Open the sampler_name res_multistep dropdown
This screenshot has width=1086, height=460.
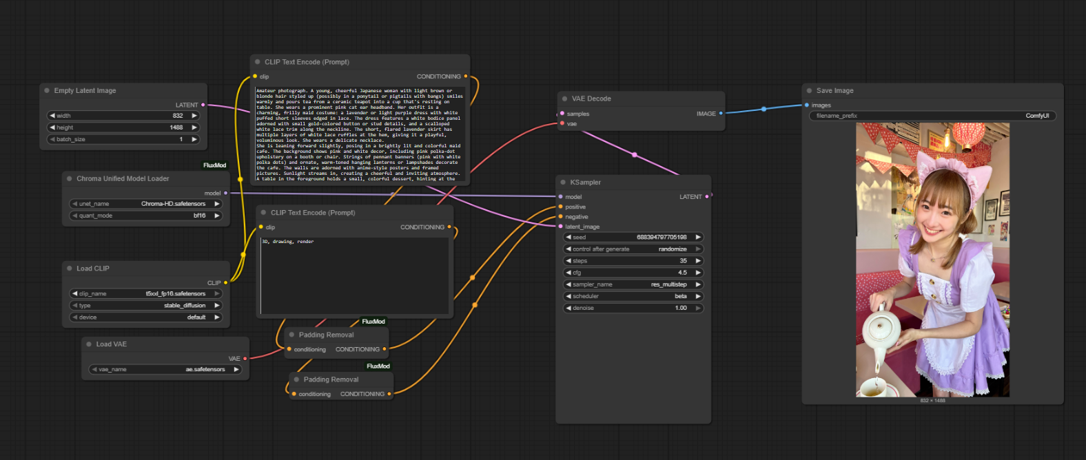coord(633,284)
